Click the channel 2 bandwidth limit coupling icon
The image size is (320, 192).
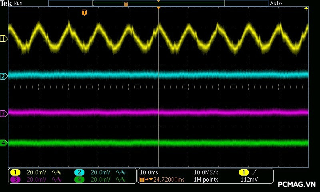coord(120,172)
